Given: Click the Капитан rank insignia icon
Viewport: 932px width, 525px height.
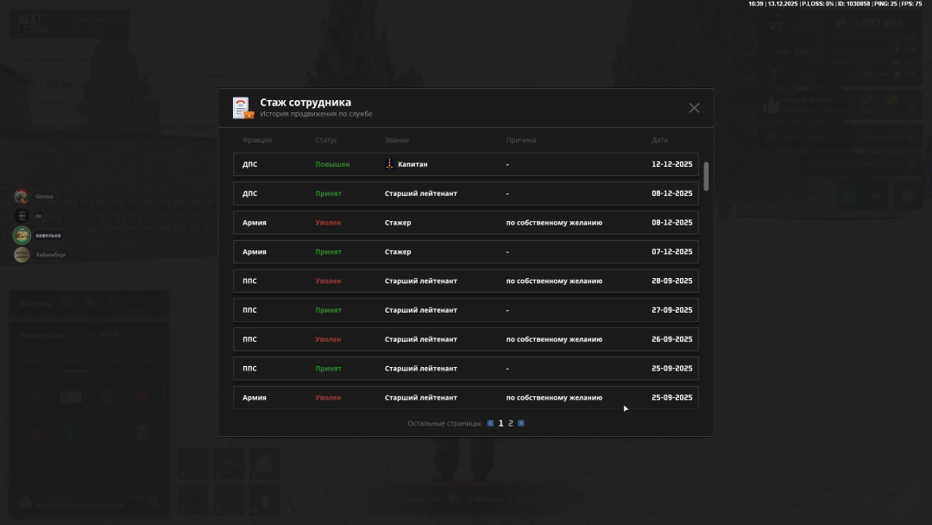Looking at the screenshot, I should 389,164.
